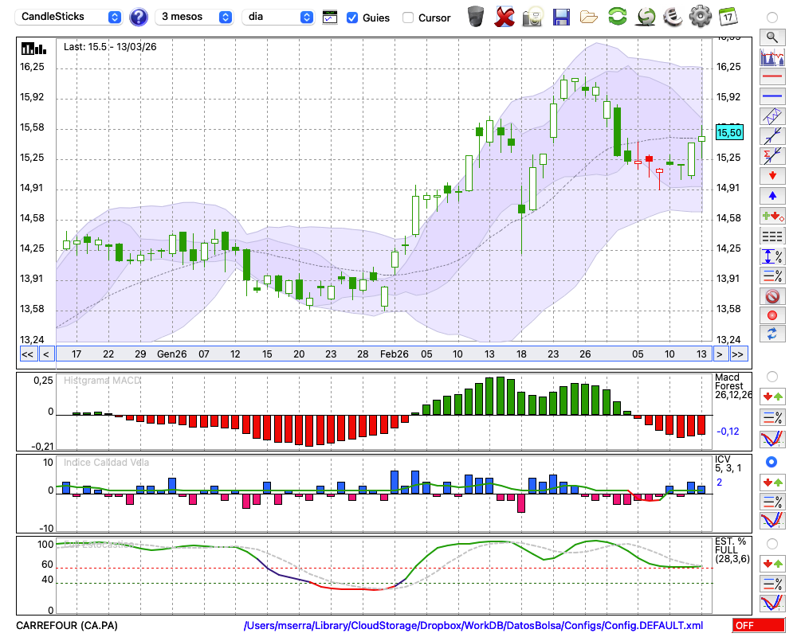Enable the Cursor checkbox
The image size is (797, 637).
pos(408,18)
